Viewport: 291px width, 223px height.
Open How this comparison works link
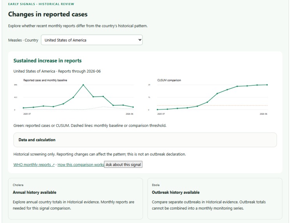click(x=80, y=165)
